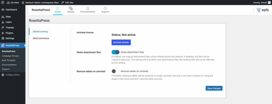This screenshot has width=272, height=104.
Task: Open My Sites in admin bar
Action: pos(13,3)
